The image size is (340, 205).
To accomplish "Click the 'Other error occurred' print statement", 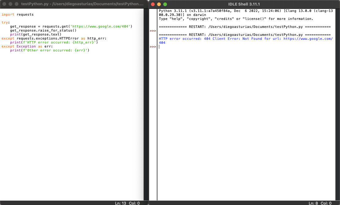I will pyautogui.click(x=50, y=50).
